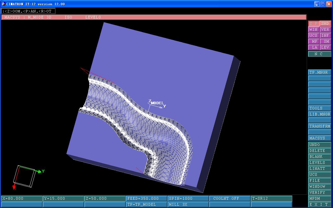Click the X=80.000 coordinate field
Image resolution: width=333 pixels, height=208 pixels.
coord(22,198)
